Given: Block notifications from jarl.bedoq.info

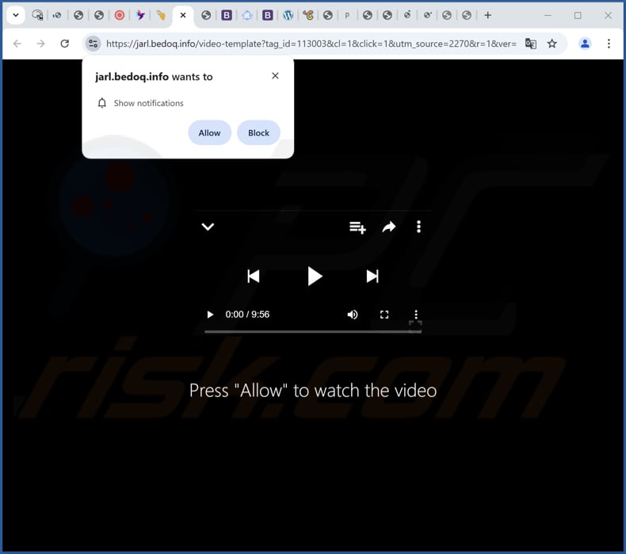Looking at the screenshot, I should [x=258, y=132].
